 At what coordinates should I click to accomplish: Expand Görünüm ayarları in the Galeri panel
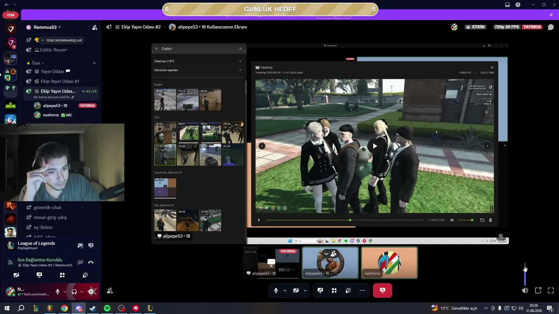coord(198,70)
